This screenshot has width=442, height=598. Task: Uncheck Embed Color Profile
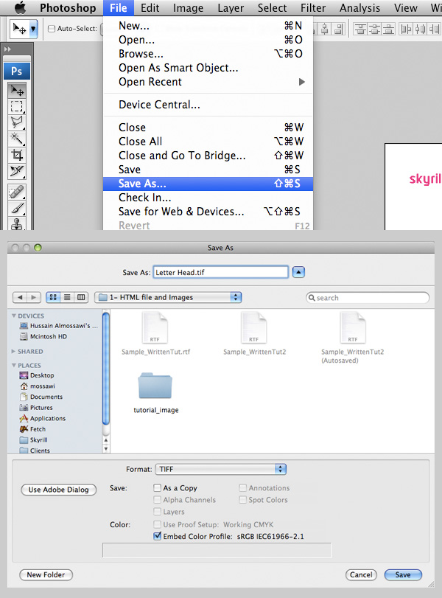[x=157, y=536]
